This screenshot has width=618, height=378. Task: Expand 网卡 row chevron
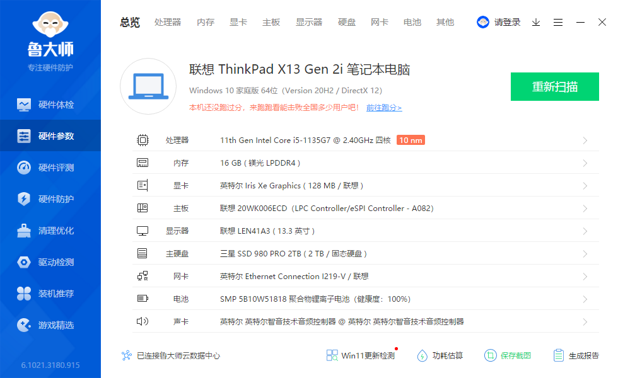click(585, 277)
